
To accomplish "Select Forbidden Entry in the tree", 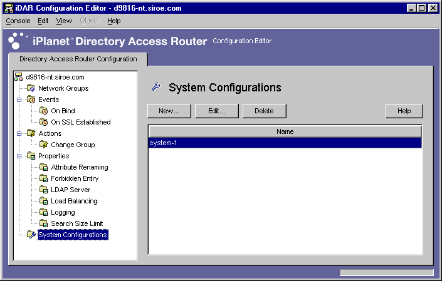I will pyautogui.click(x=75, y=178).
